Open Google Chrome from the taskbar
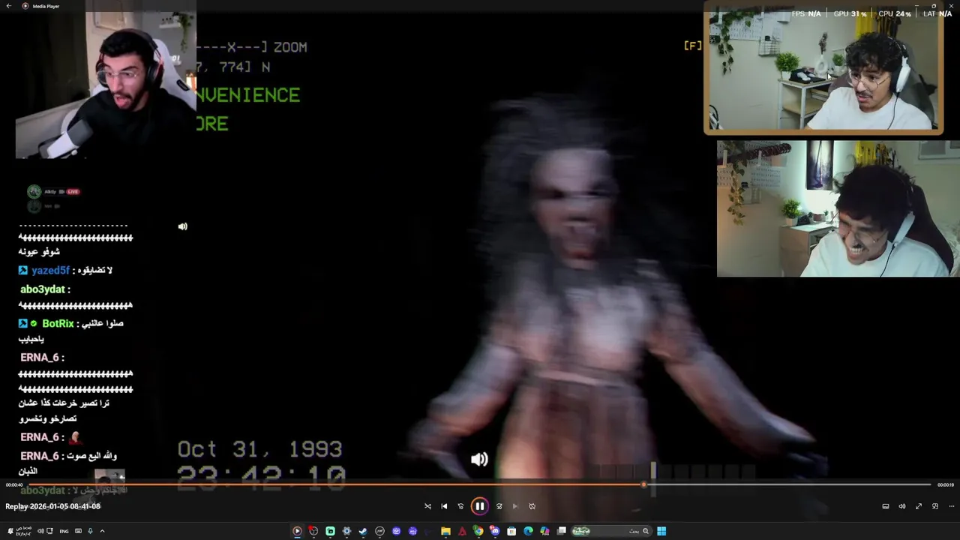Screen dimensions: 960x540 pos(478,531)
